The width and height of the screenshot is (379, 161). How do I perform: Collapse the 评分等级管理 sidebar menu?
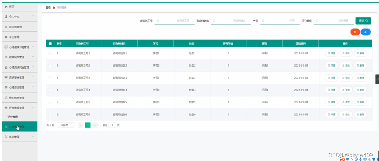click(20, 108)
